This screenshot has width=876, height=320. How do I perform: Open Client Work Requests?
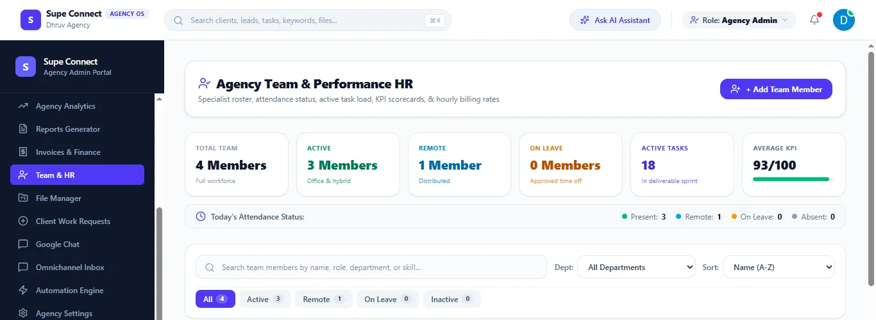pyautogui.click(x=77, y=221)
